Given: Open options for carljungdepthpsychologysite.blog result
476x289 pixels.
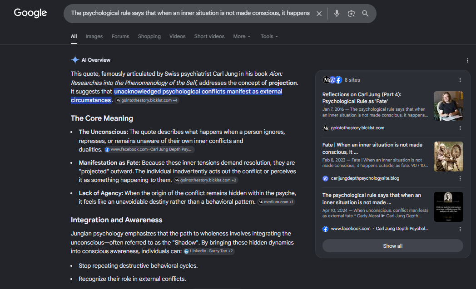Looking at the screenshot, I should tap(460, 178).
